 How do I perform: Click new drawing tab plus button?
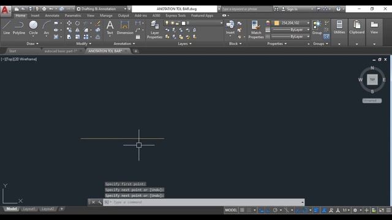coord(136,51)
